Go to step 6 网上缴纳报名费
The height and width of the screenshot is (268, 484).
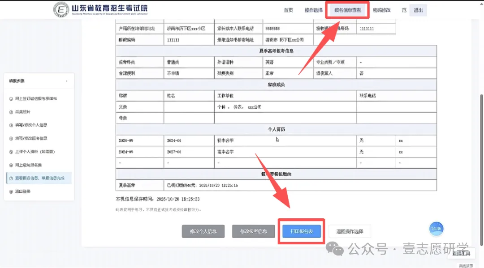[25, 165]
